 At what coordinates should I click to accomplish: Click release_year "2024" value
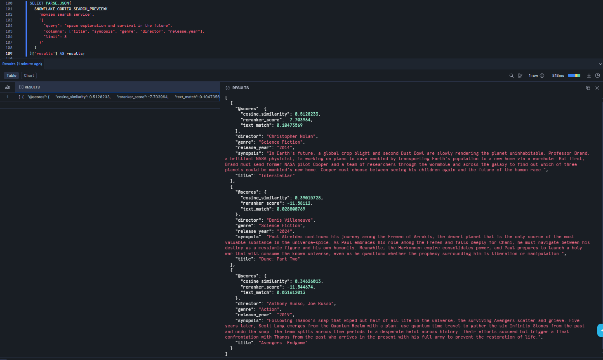tap(284, 232)
